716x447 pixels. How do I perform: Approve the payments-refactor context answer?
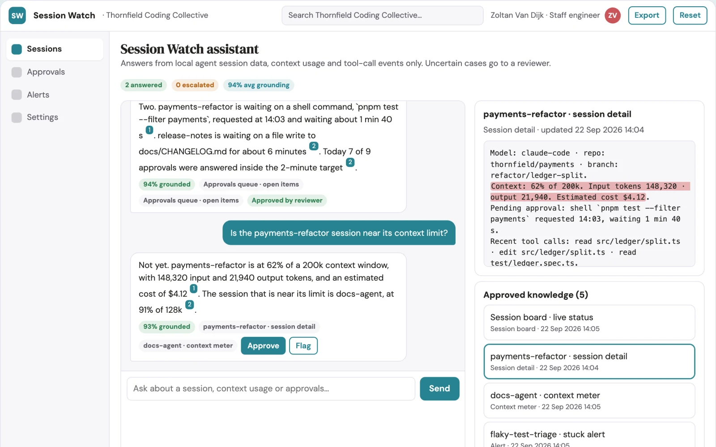tap(263, 346)
